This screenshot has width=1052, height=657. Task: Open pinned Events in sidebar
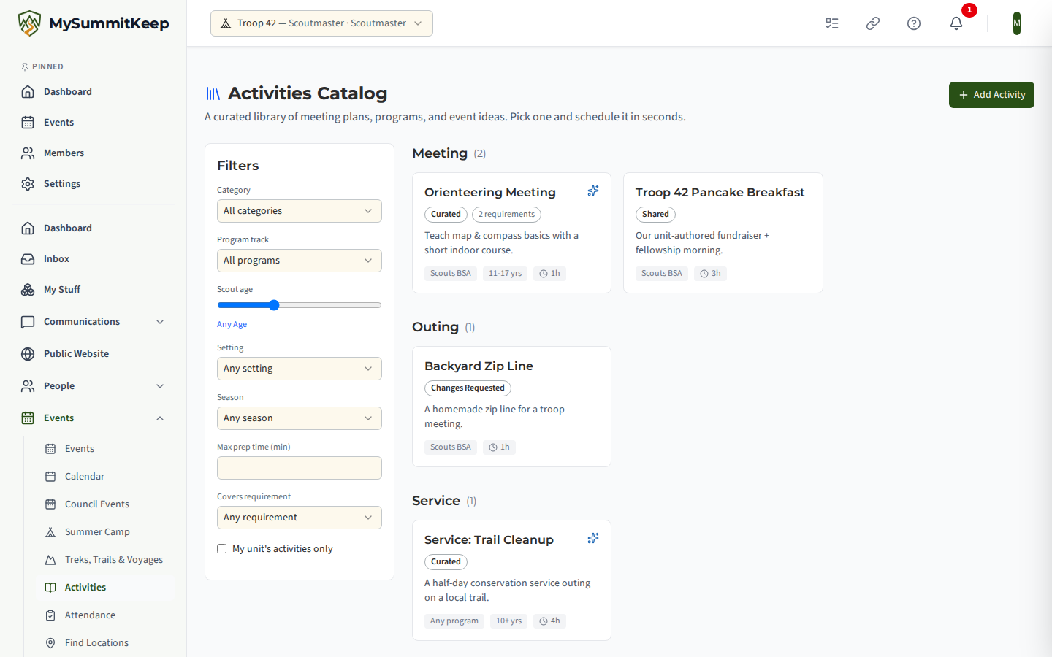click(x=94, y=123)
